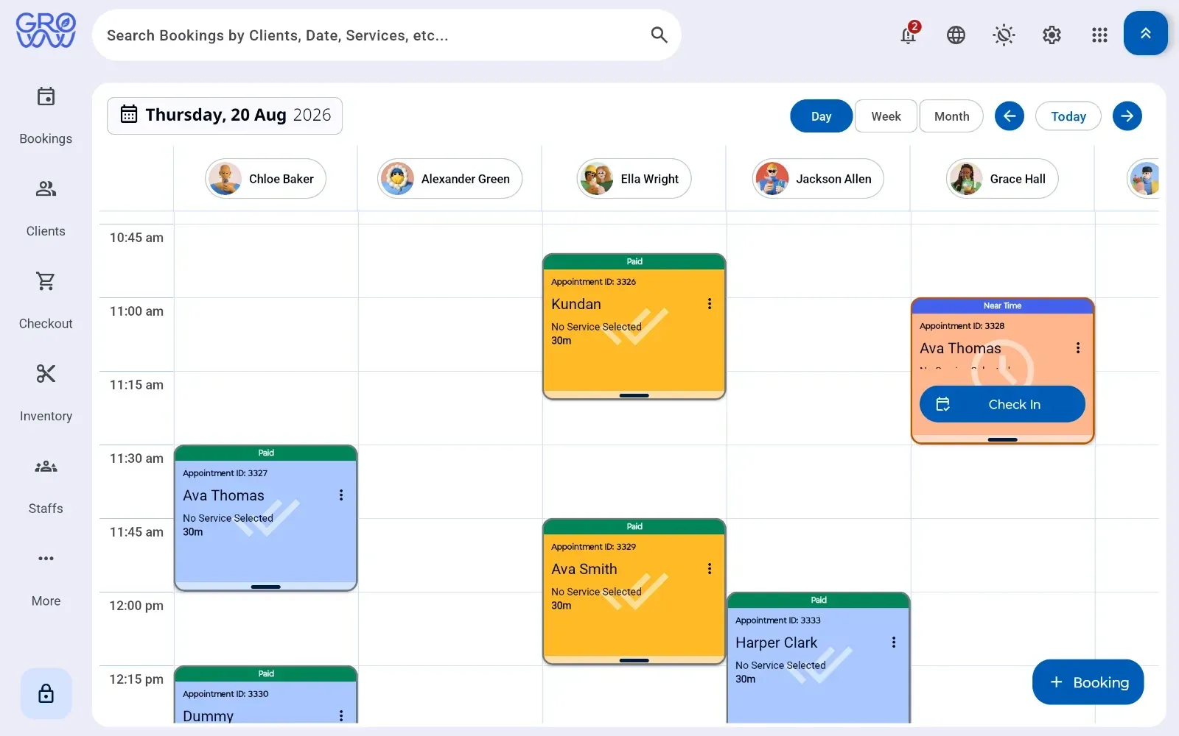Open Harper Clark appointment card
Screen dimensions: 1179x736
818,658
